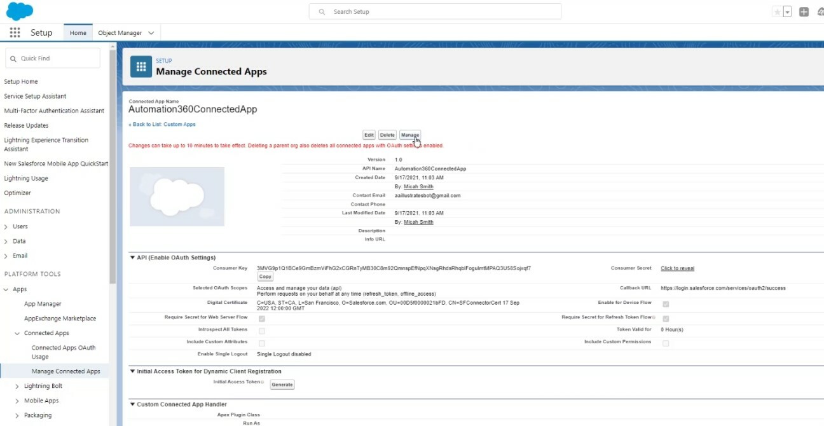The height and width of the screenshot is (426, 824).
Task: Expand the Users tree node
Action: tap(6, 226)
